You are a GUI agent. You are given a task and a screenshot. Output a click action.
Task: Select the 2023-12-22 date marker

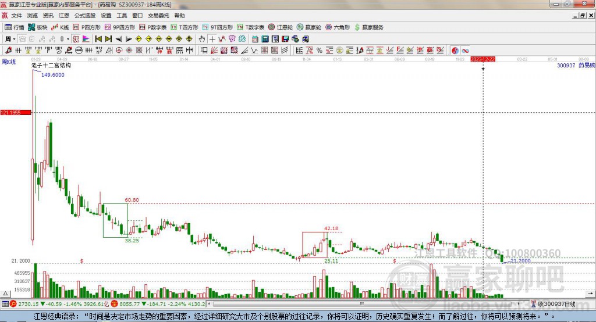pos(483,59)
